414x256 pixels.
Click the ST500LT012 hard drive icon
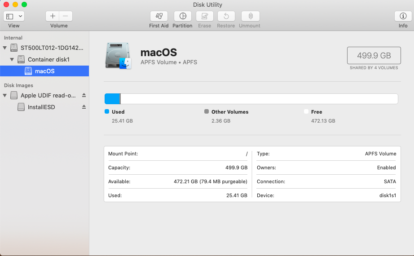(14, 48)
